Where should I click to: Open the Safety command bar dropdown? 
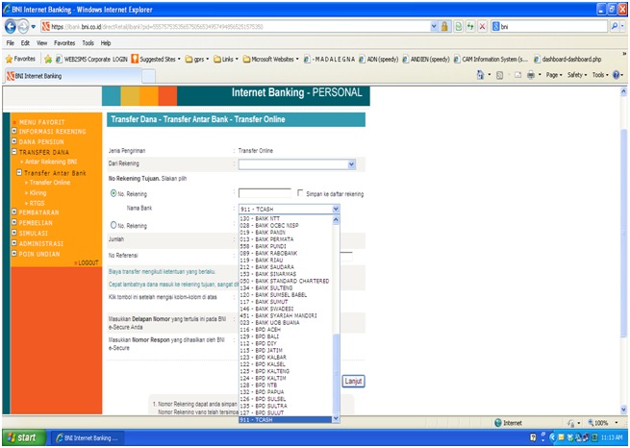coord(577,75)
